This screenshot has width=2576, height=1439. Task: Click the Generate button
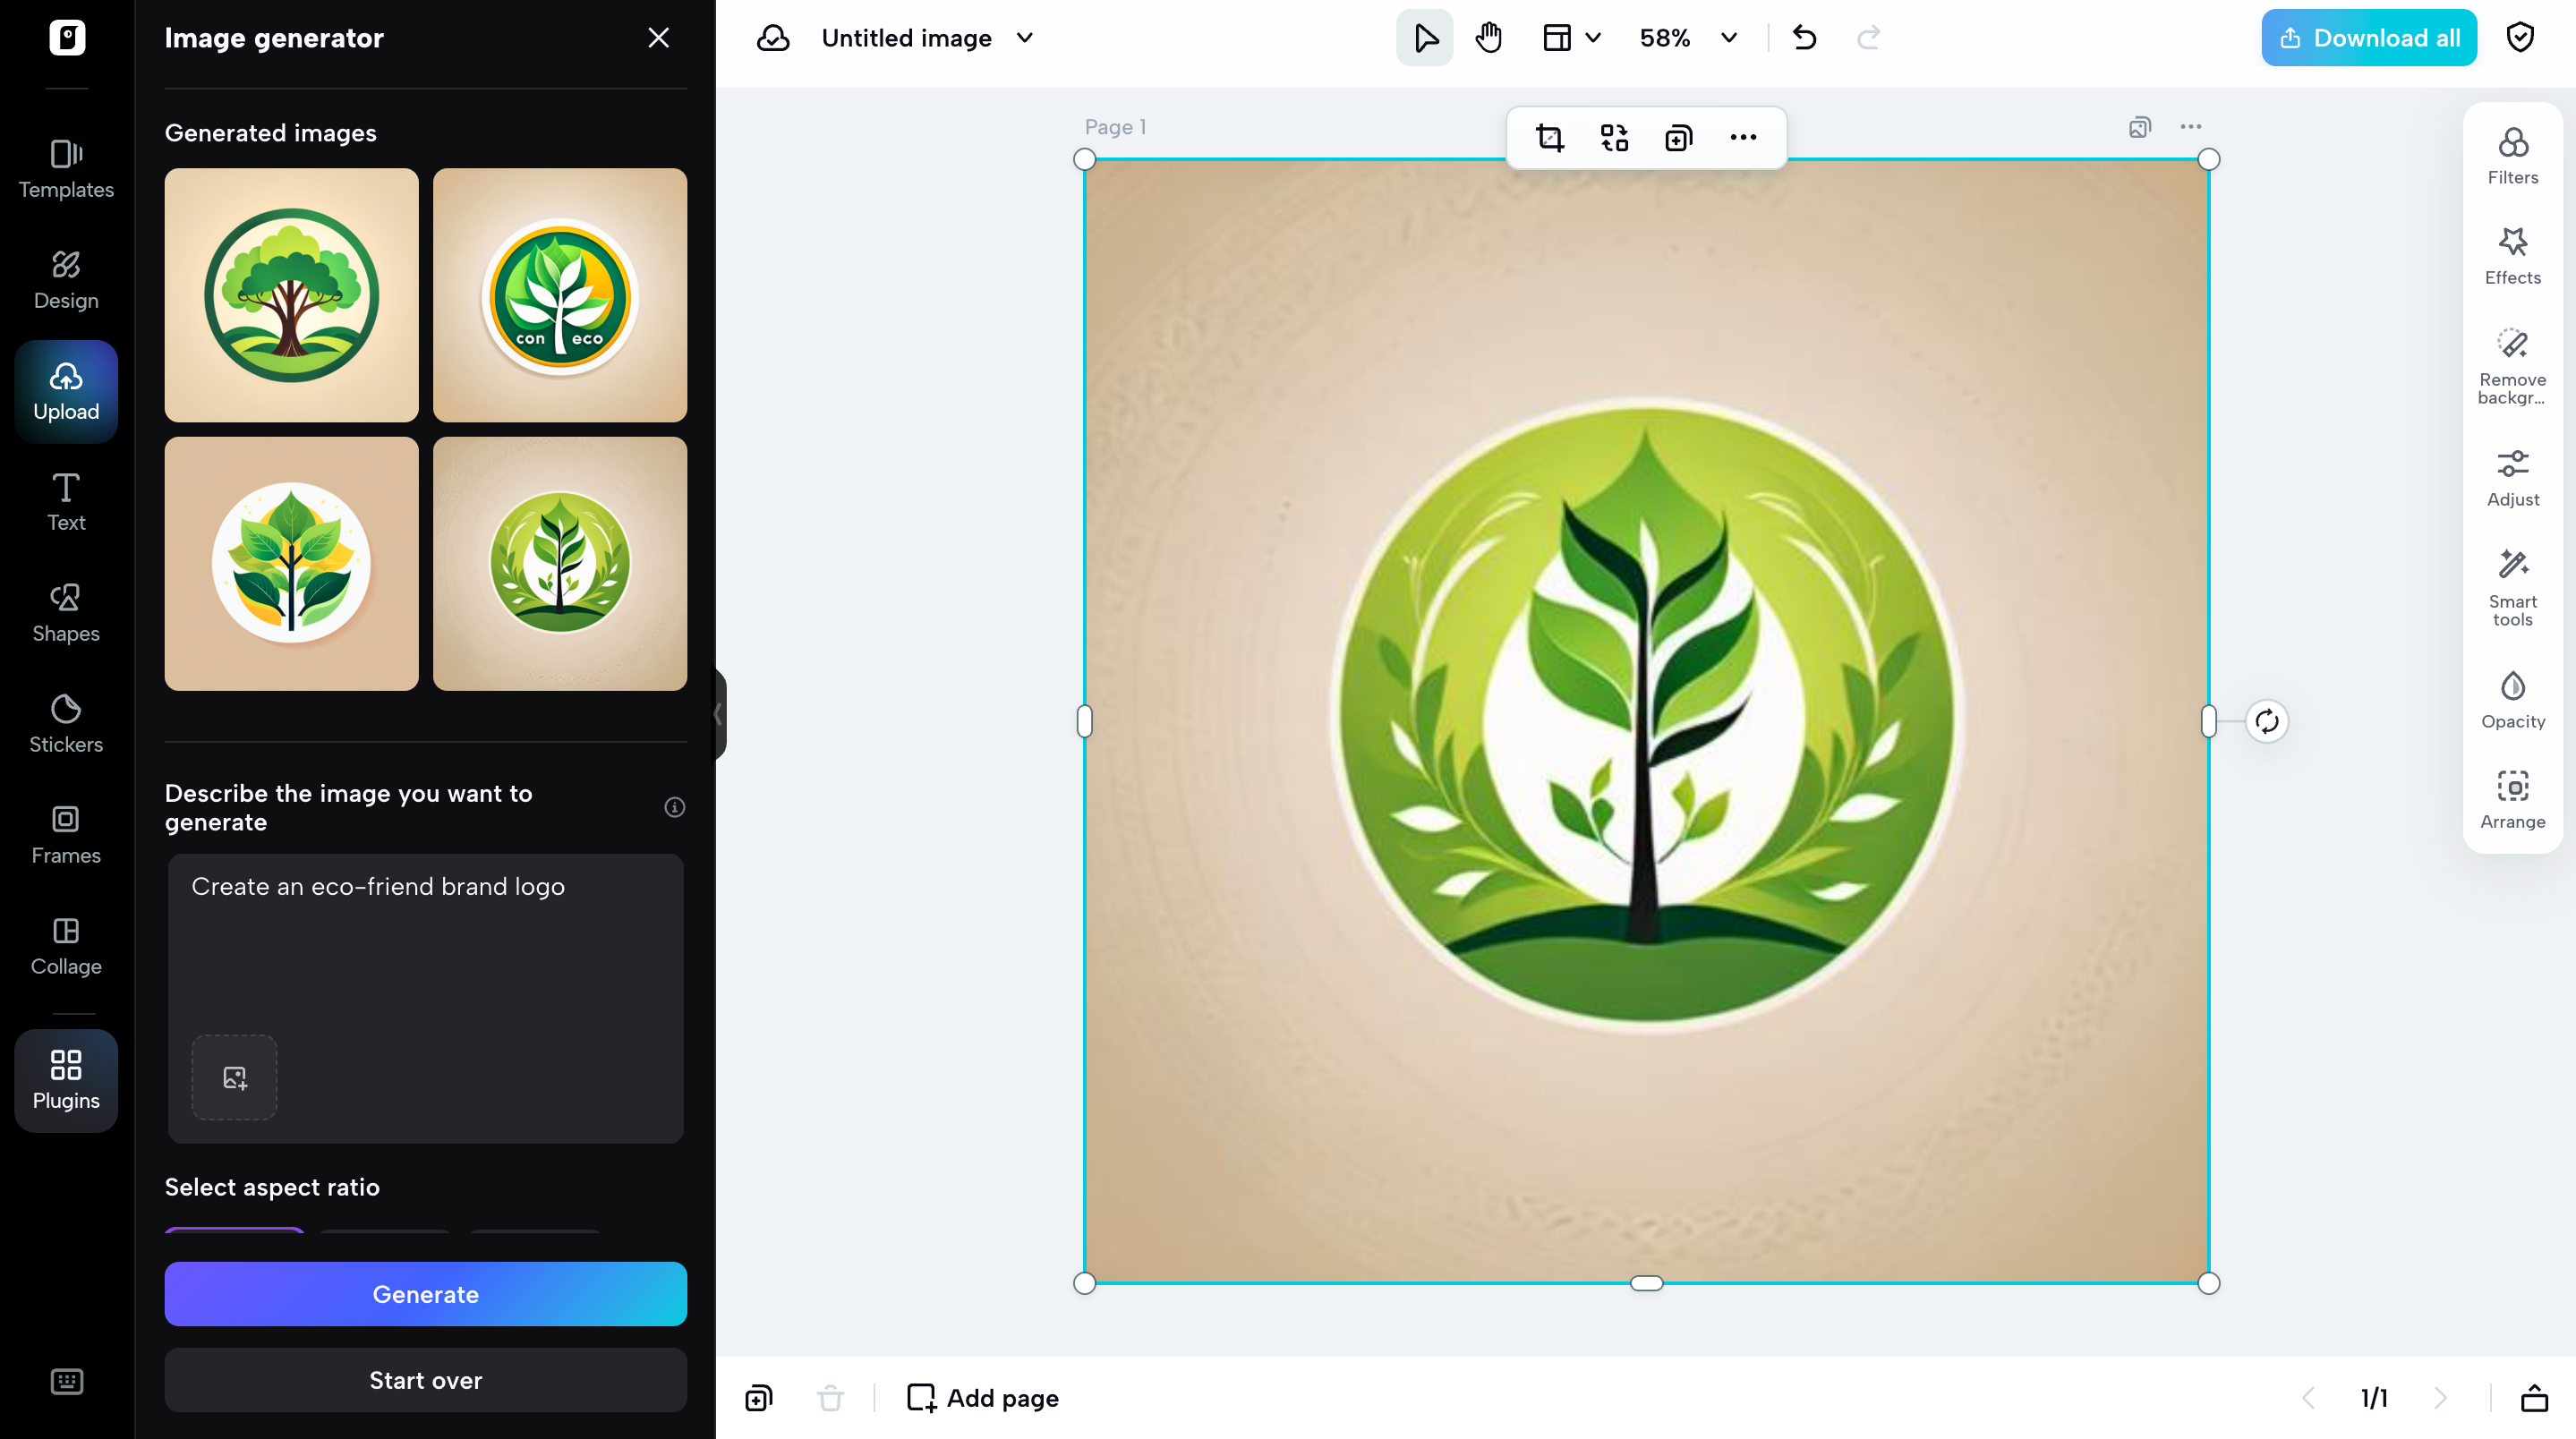click(425, 1294)
